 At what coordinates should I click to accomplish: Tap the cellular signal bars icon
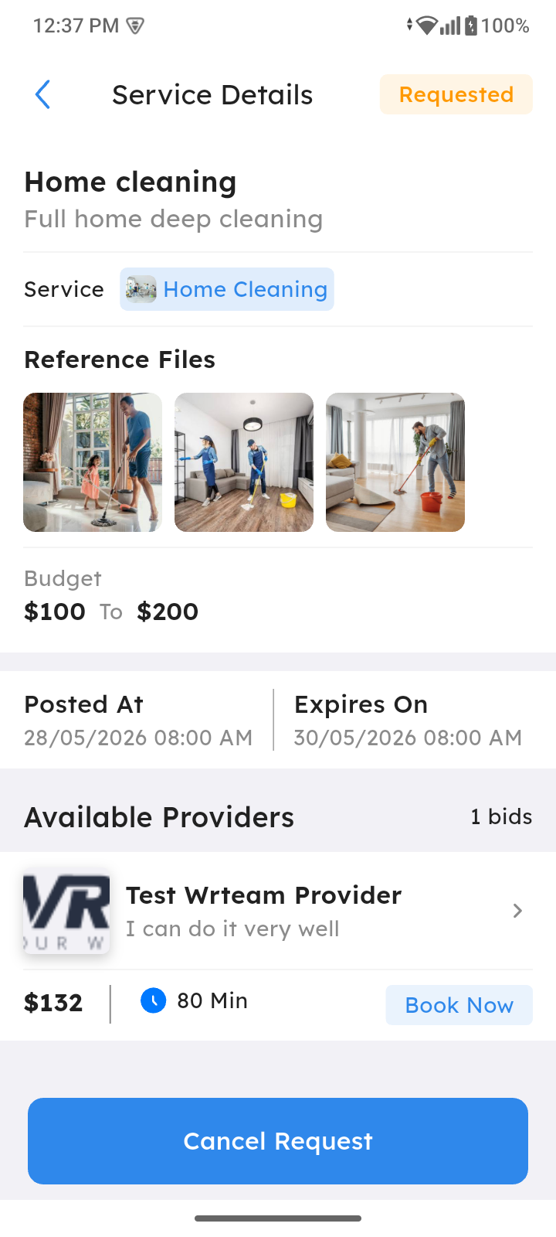tap(450, 26)
